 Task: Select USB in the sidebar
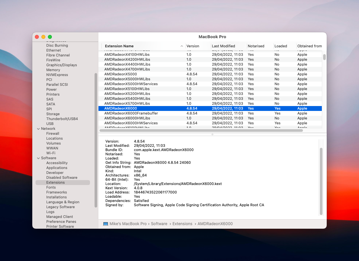[x=50, y=124]
